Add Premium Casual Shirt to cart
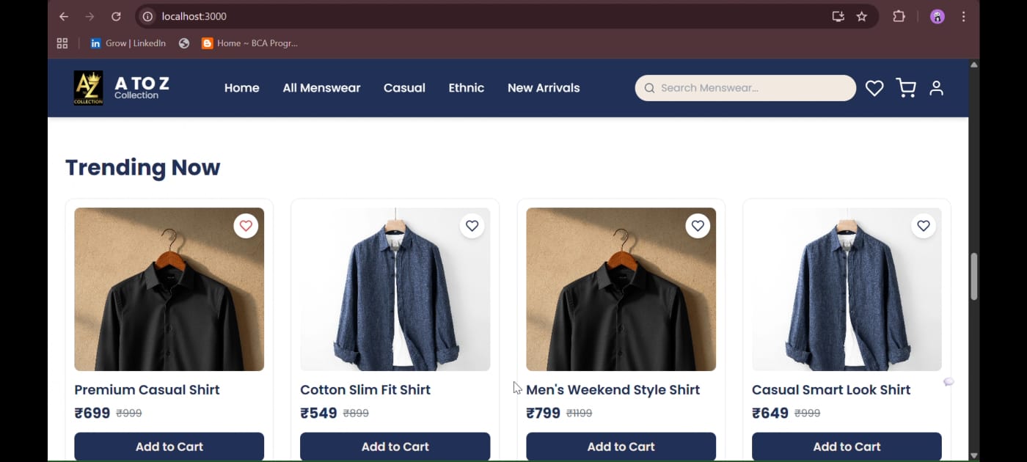Viewport: 1027px width, 462px height. pos(169,447)
